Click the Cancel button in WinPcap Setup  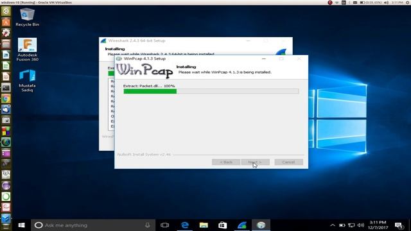(x=288, y=162)
